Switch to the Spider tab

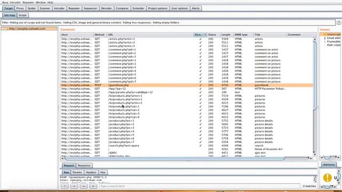pos(32,9)
